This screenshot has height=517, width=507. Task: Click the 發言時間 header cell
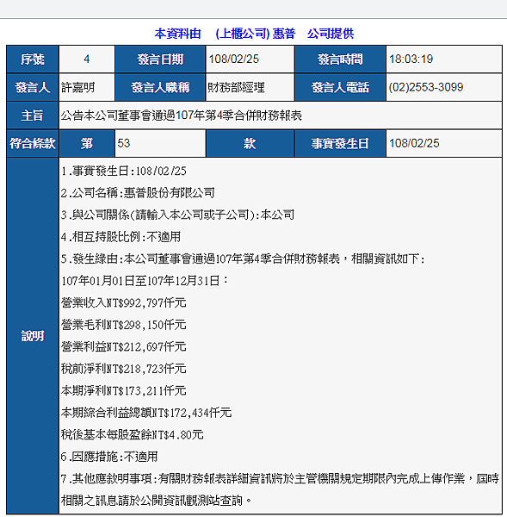340,59
